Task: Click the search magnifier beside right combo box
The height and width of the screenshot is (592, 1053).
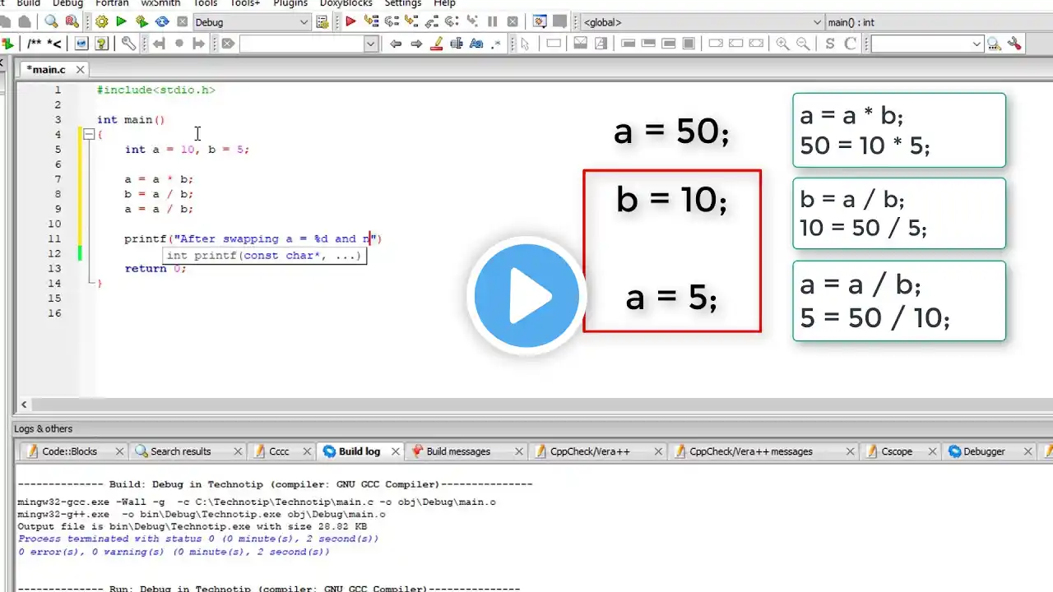Action: coord(994,44)
